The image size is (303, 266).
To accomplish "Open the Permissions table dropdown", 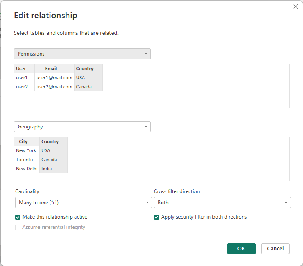I will click(82, 54).
